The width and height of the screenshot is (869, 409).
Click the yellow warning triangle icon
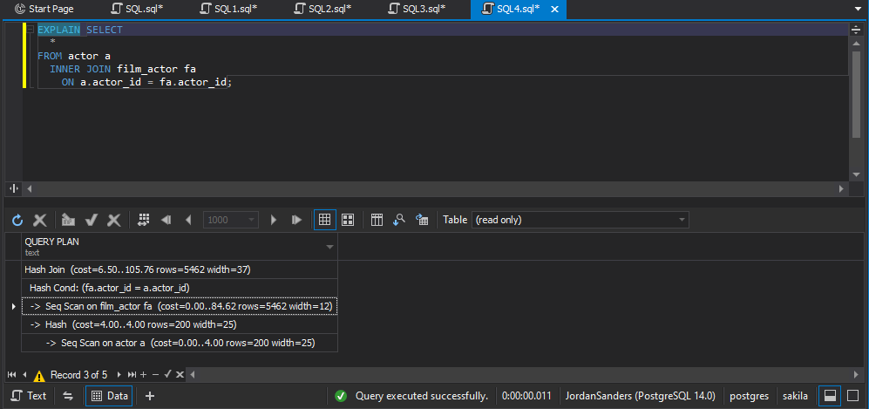39,376
